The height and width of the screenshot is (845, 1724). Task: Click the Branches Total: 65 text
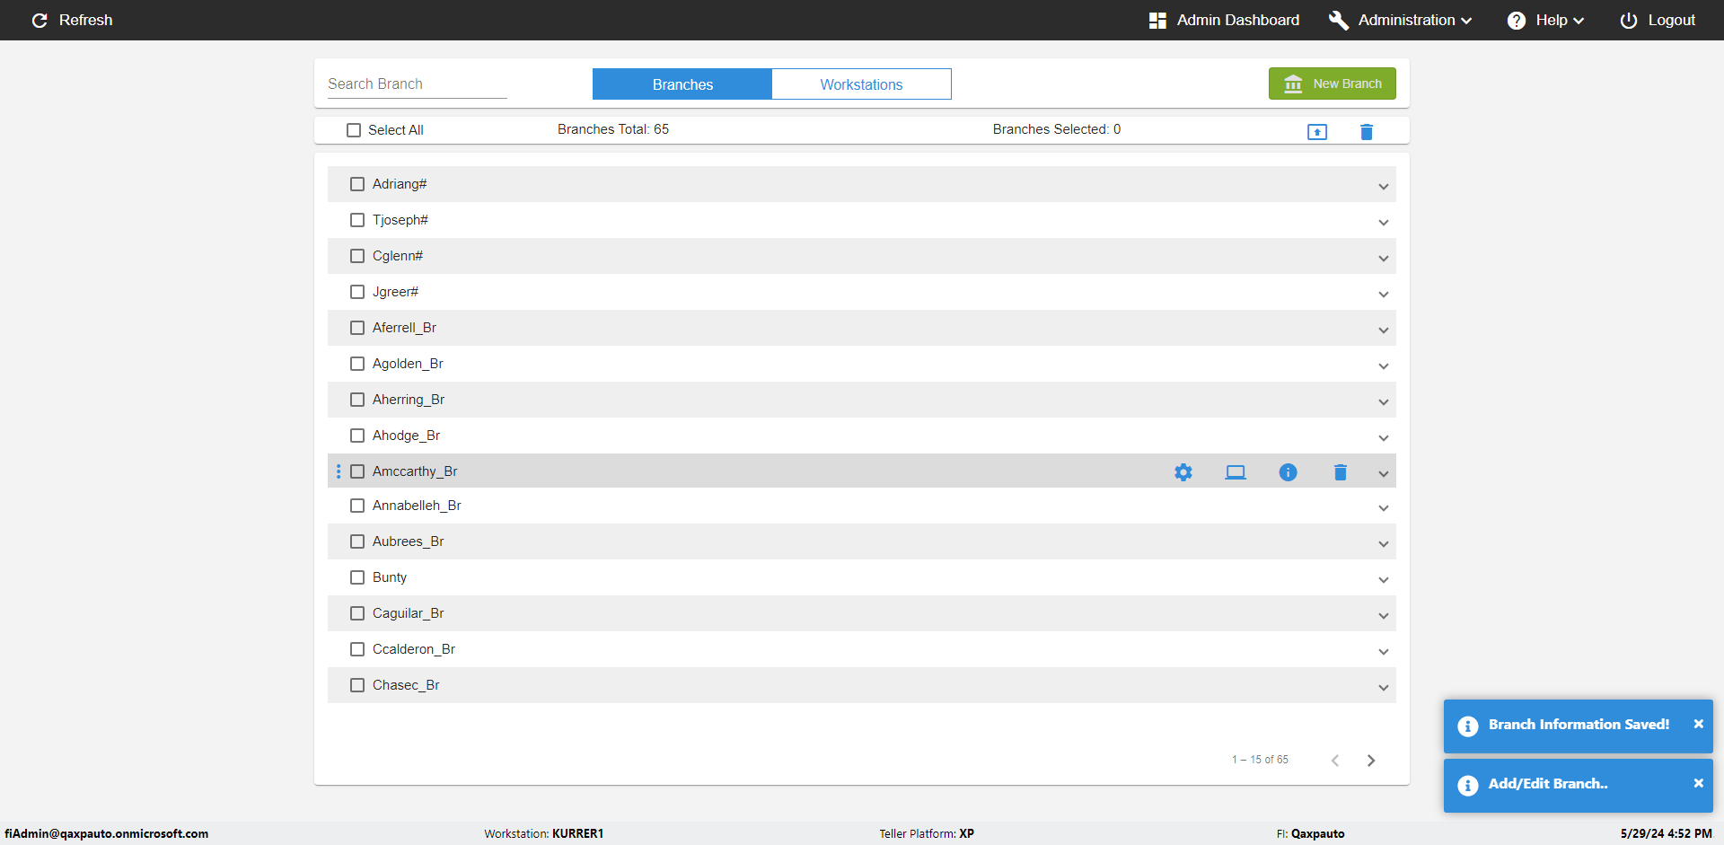click(613, 129)
